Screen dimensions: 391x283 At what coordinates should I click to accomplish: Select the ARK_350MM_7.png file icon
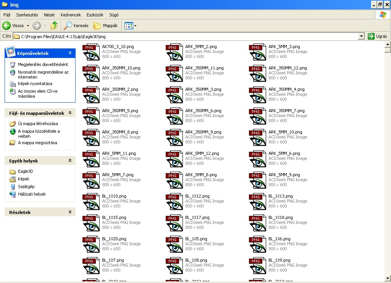pyautogui.click(x=258, y=117)
